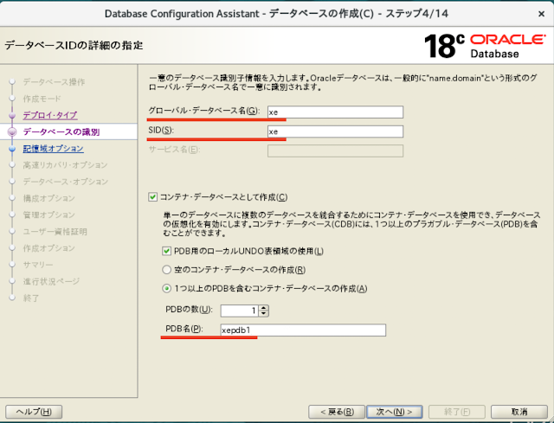The height and width of the screenshot is (423, 554).
Task: Click the ユーザー資格証明 step label
Action: click(55, 232)
